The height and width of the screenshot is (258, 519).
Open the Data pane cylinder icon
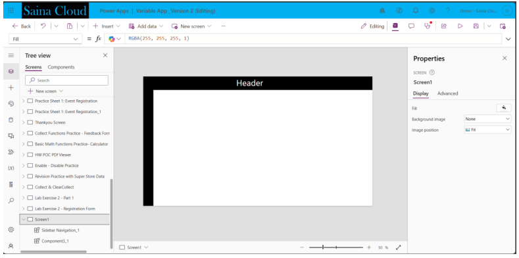(11, 120)
